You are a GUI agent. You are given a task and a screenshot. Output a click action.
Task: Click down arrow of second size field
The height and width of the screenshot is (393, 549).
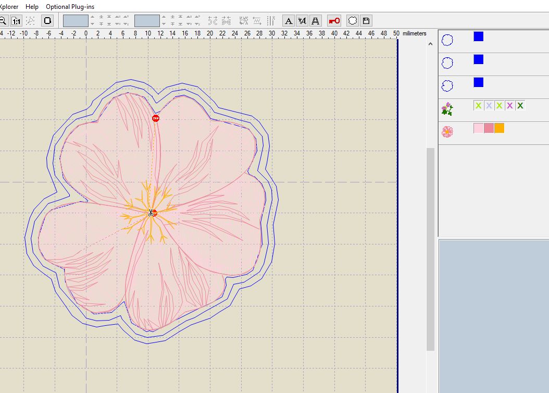click(x=164, y=24)
